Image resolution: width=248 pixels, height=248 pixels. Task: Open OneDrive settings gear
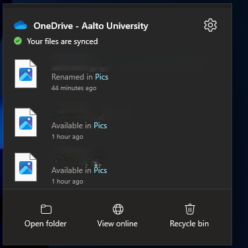(210, 25)
